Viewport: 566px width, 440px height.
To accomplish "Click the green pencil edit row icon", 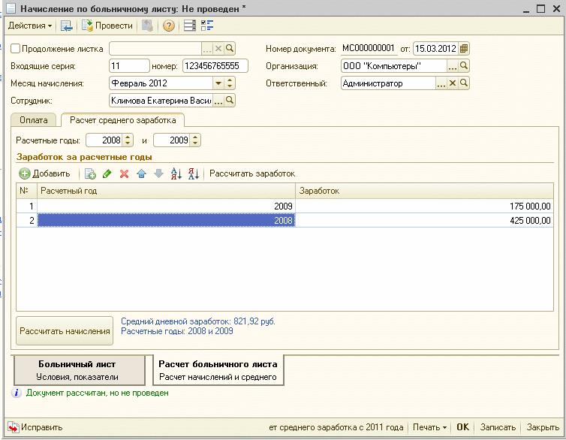I will pyautogui.click(x=107, y=174).
